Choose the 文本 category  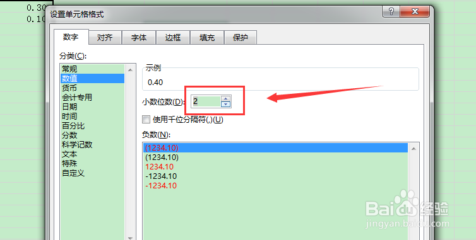(x=93, y=154)
